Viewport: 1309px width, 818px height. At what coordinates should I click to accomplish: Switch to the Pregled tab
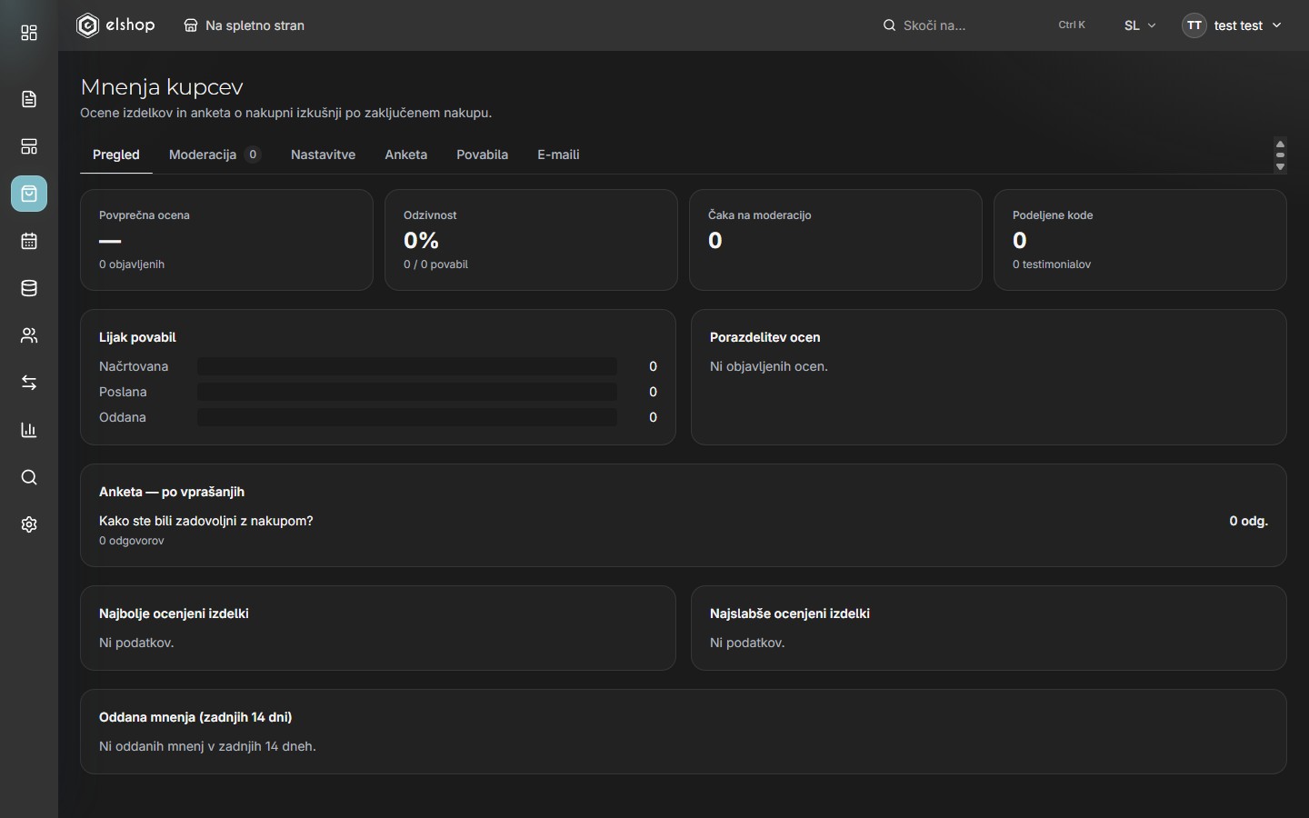tap(116, 155)
